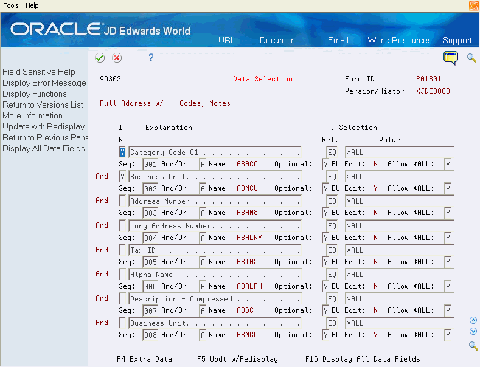480x367 pixels.
Task: Click include field for Description - Compressed
Action: (122, 299)
